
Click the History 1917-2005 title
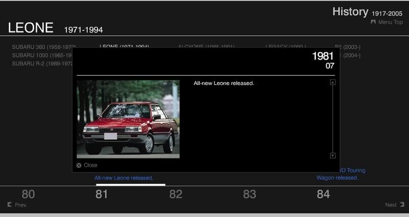[367, 12]
